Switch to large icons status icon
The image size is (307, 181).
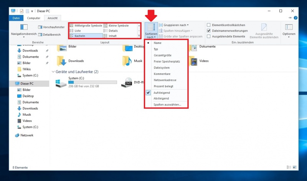[x=295, y=167]
